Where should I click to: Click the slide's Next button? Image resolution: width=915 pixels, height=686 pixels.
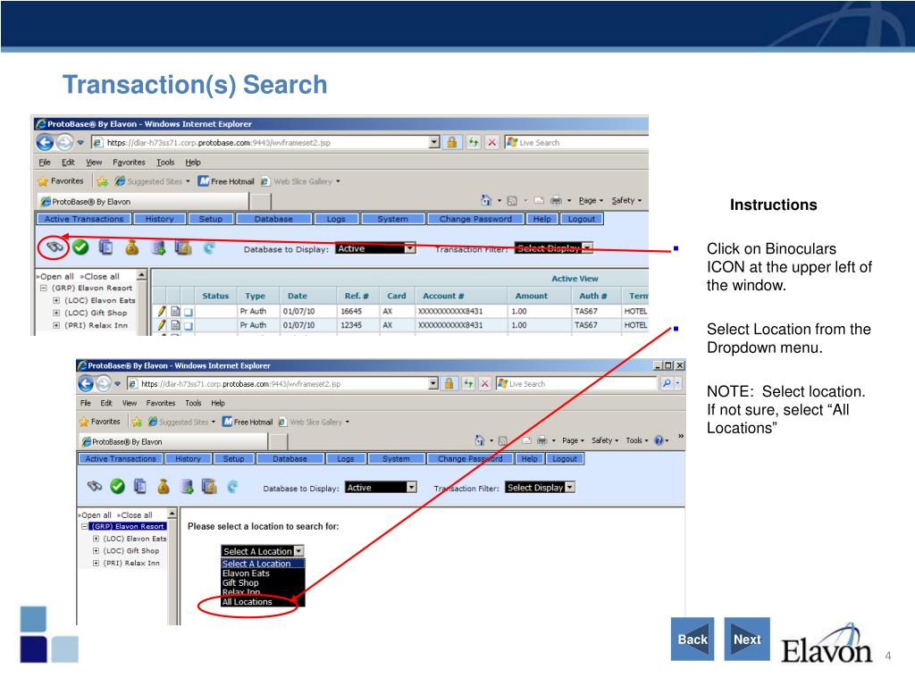[747, 639]
